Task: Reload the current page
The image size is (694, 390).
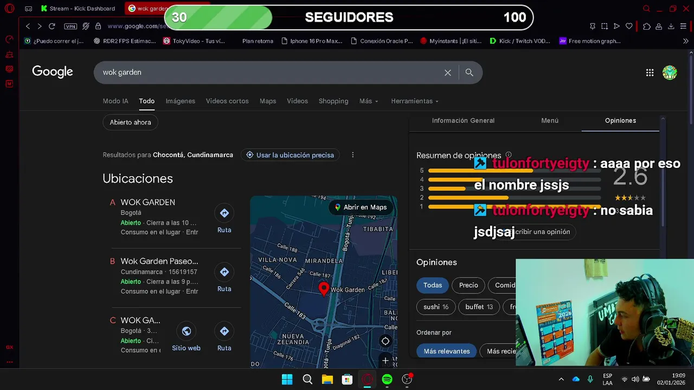Action: pyautogui.click(x=52, y=26)
